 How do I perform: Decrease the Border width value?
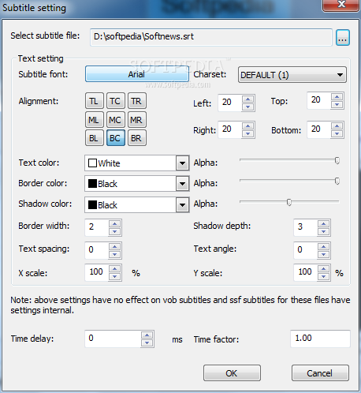(115, 231)
